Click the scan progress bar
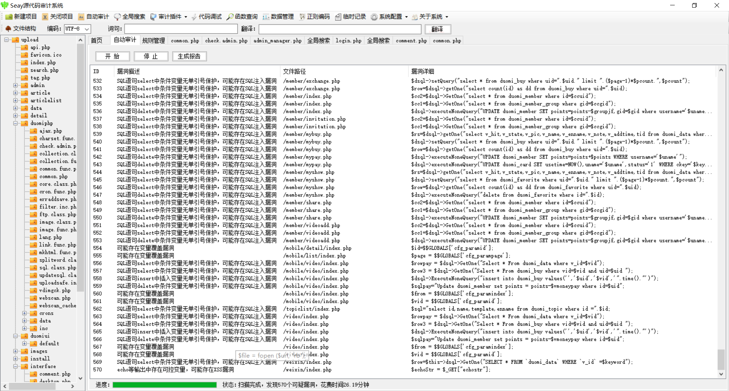Image resolution: width=729 pixels, height=391 pixels. [164, 385]
